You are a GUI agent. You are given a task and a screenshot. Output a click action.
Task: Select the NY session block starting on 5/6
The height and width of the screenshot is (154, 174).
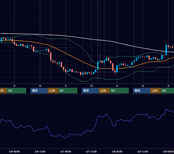point(68,91)
